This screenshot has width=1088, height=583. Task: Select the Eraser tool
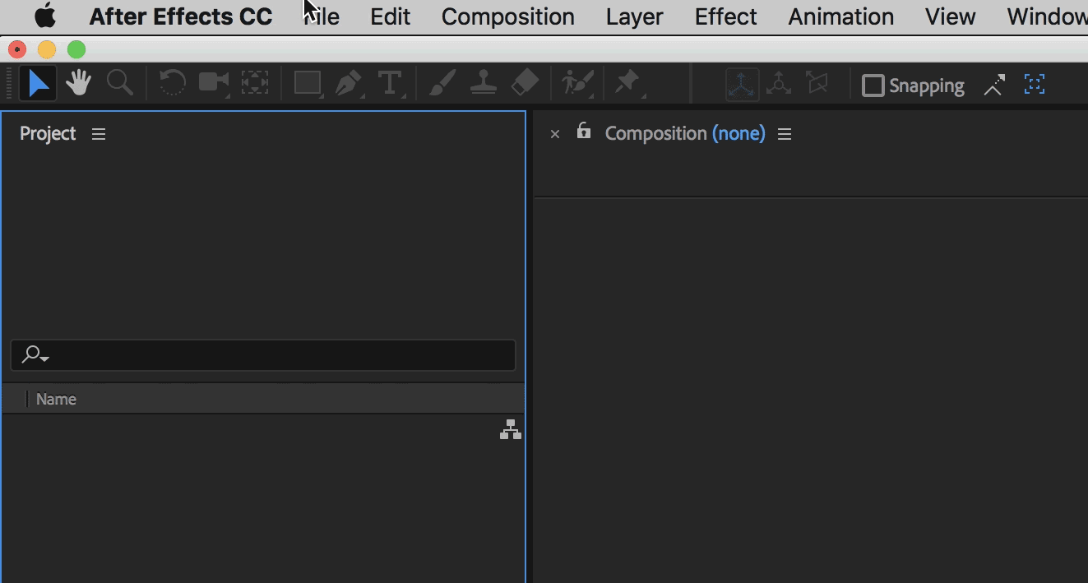(x=525, y=84)
